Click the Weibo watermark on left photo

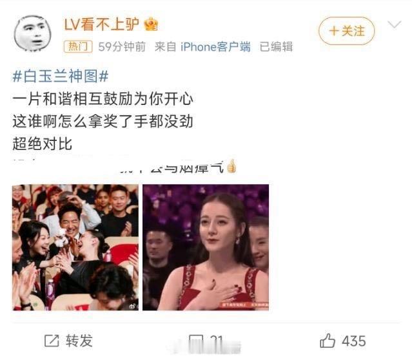[x=132, y=305]
